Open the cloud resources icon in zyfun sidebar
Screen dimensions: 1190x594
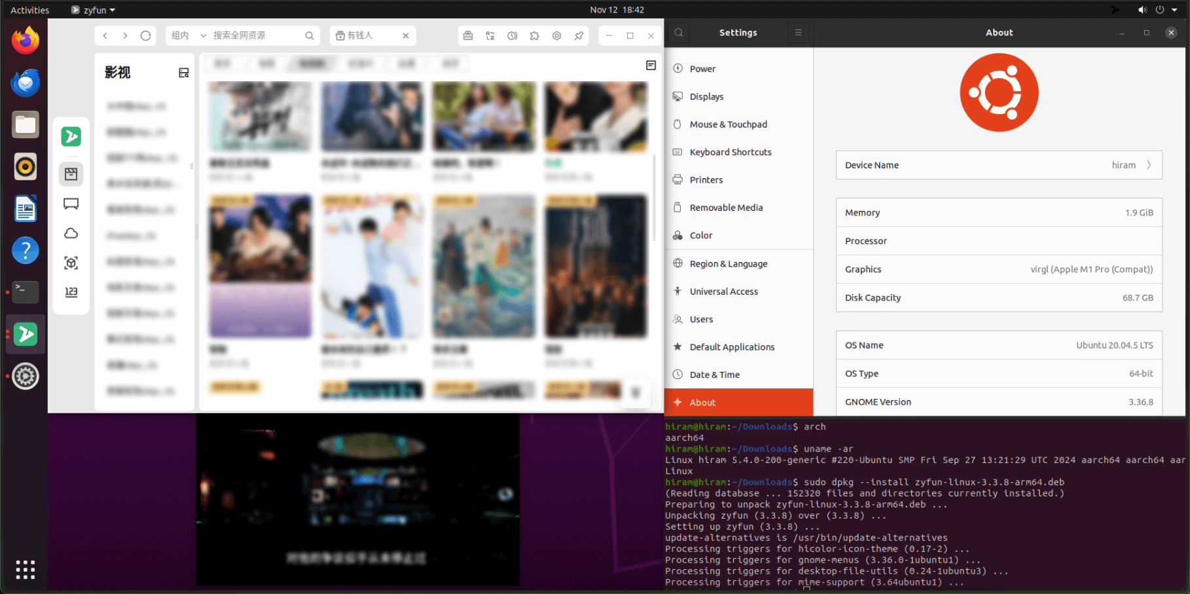[71, 233]
